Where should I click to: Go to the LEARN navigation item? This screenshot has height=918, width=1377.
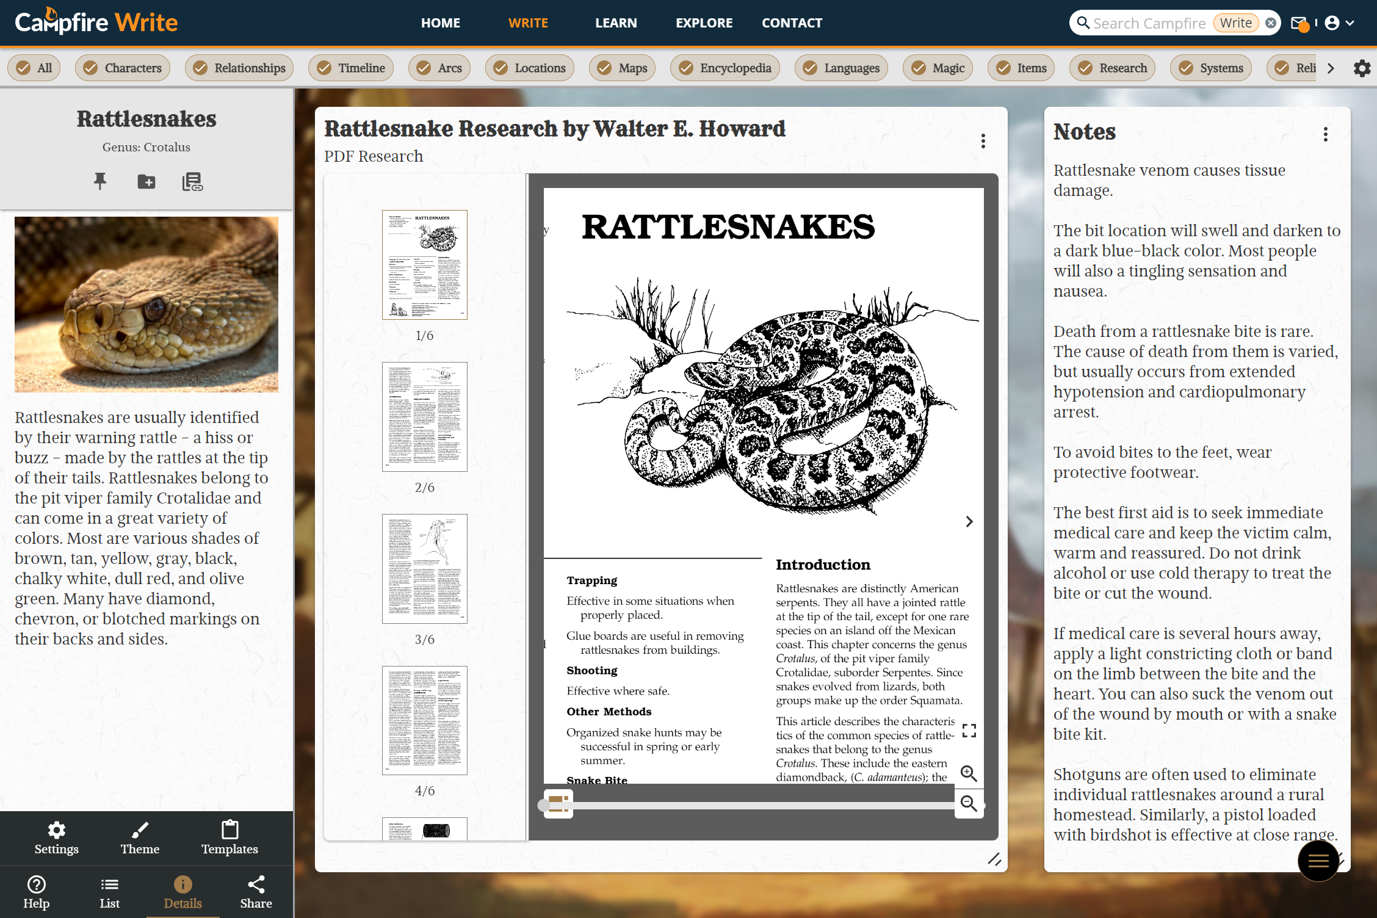(615, 23)
